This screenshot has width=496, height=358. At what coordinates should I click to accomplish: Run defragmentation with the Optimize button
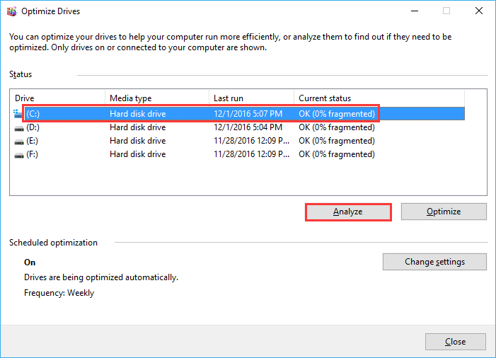(x=444, y=212)
